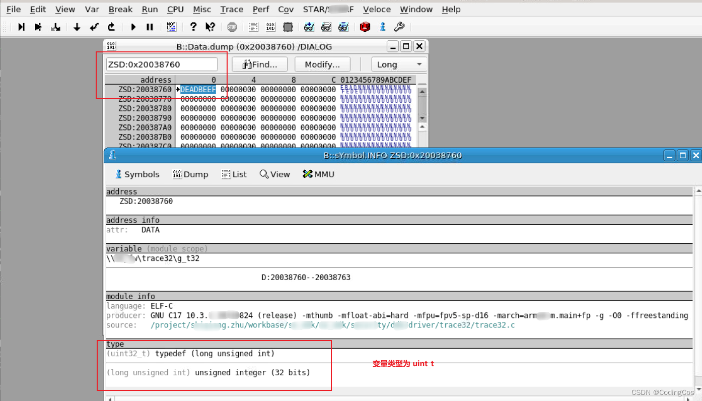Open the CPU register chip icon

(288, 27)
